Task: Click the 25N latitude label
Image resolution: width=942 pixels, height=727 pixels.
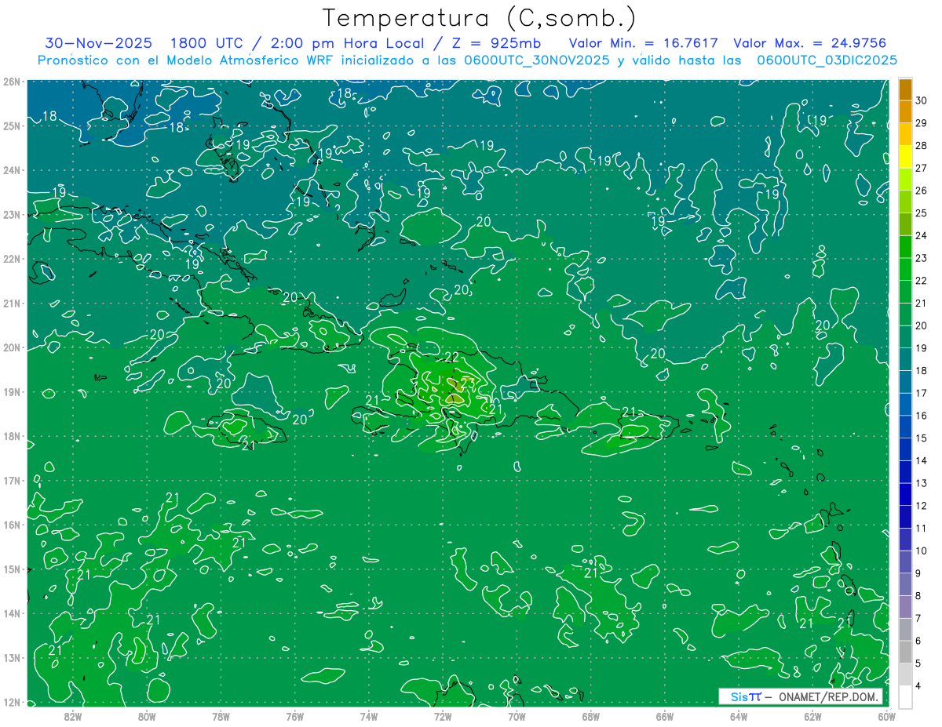Action: [12, 125]
